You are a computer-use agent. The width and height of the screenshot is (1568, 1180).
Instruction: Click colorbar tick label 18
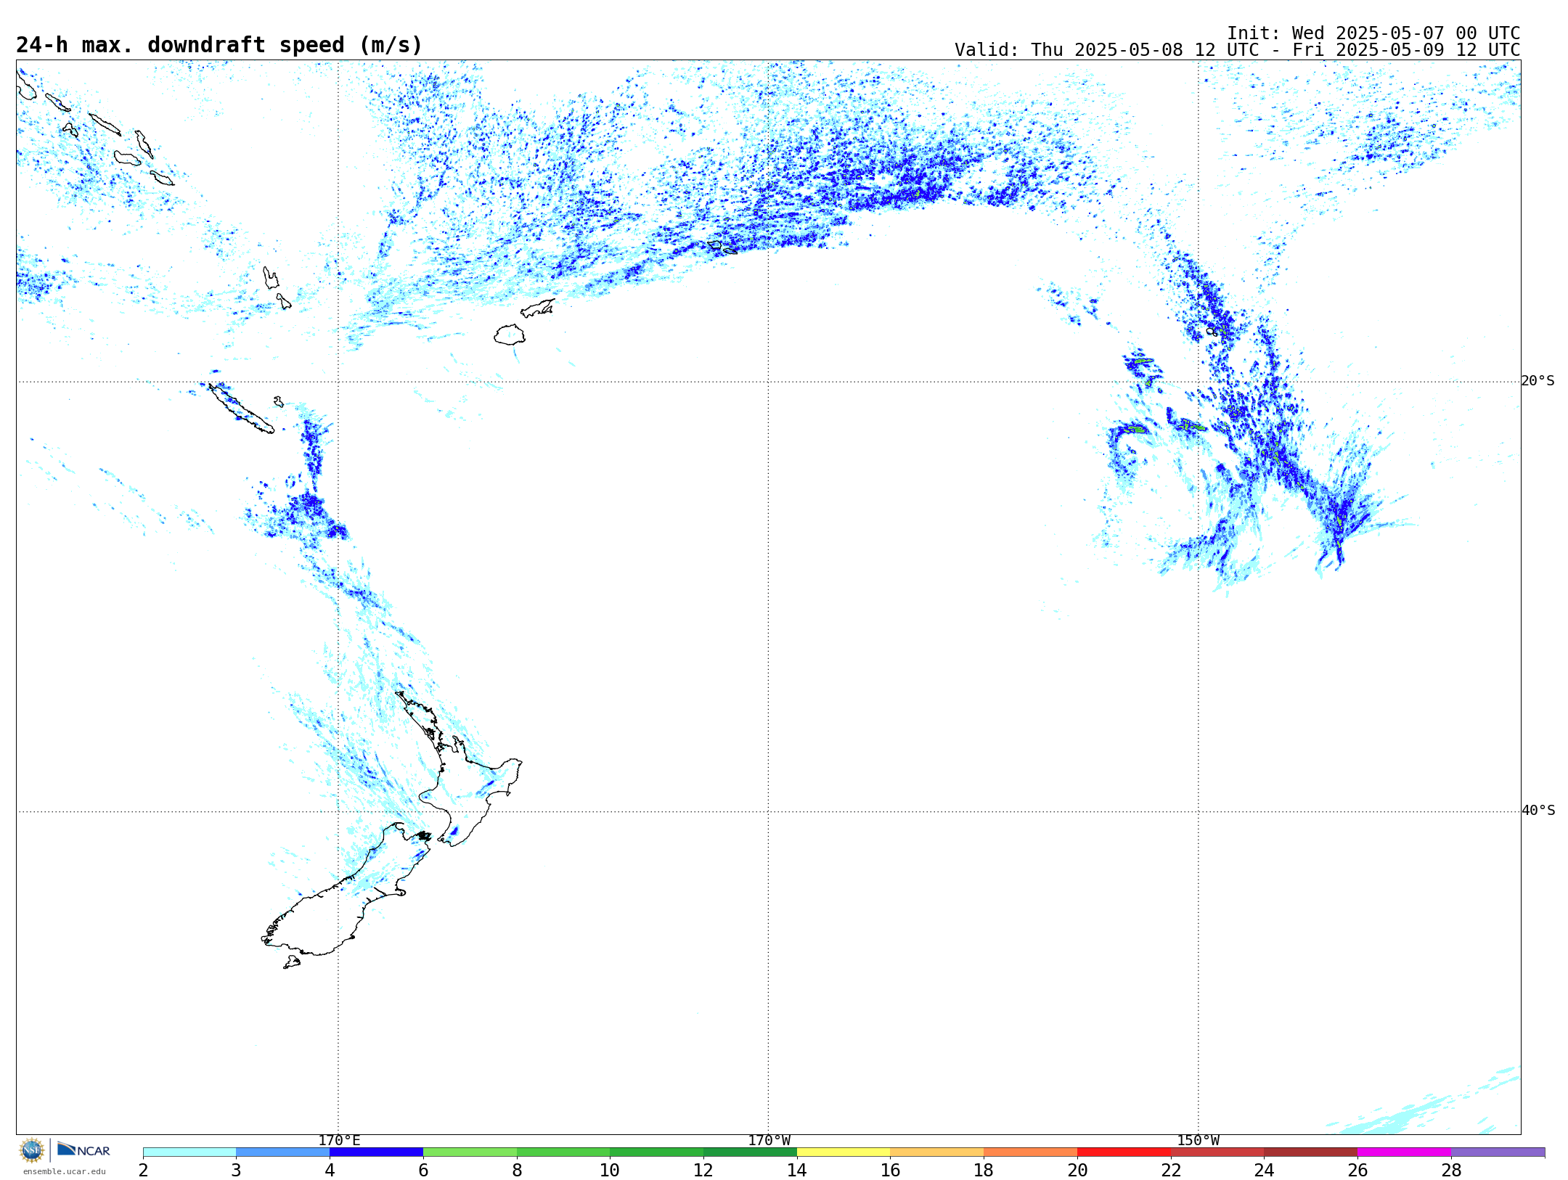point(984,1170)
